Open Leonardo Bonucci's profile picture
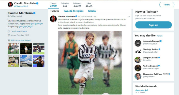This screenshot has width=179, height=95. pyautogui.click(x=138, y=43)
